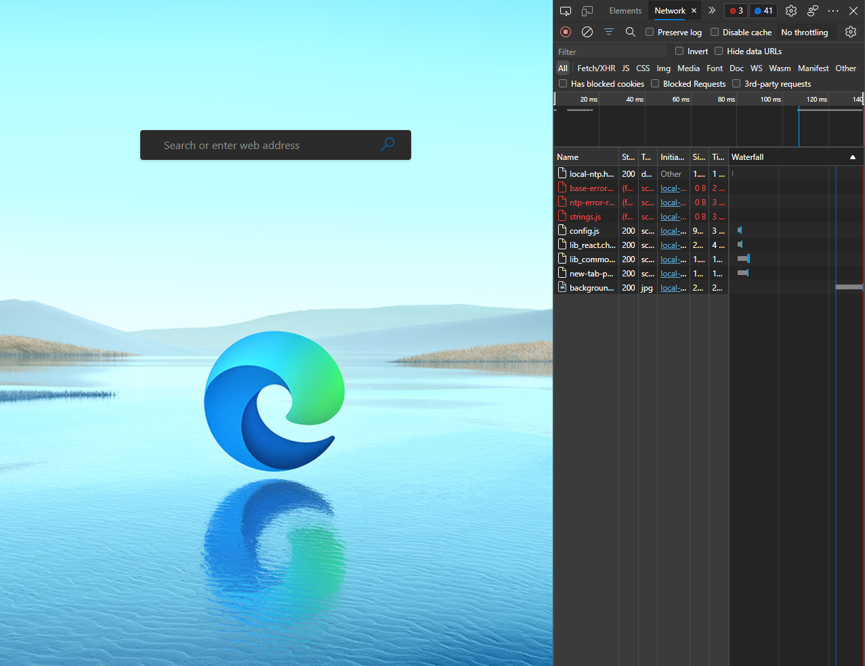This screenshot has width=865, height=666.
Task: Toggle device emulation mode
Action: pyautogui.click(x=587, y=11)
